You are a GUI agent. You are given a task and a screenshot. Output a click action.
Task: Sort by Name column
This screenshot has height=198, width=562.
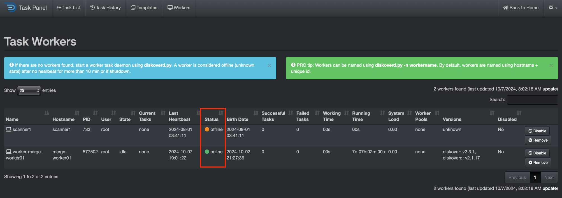coord(27,116)
